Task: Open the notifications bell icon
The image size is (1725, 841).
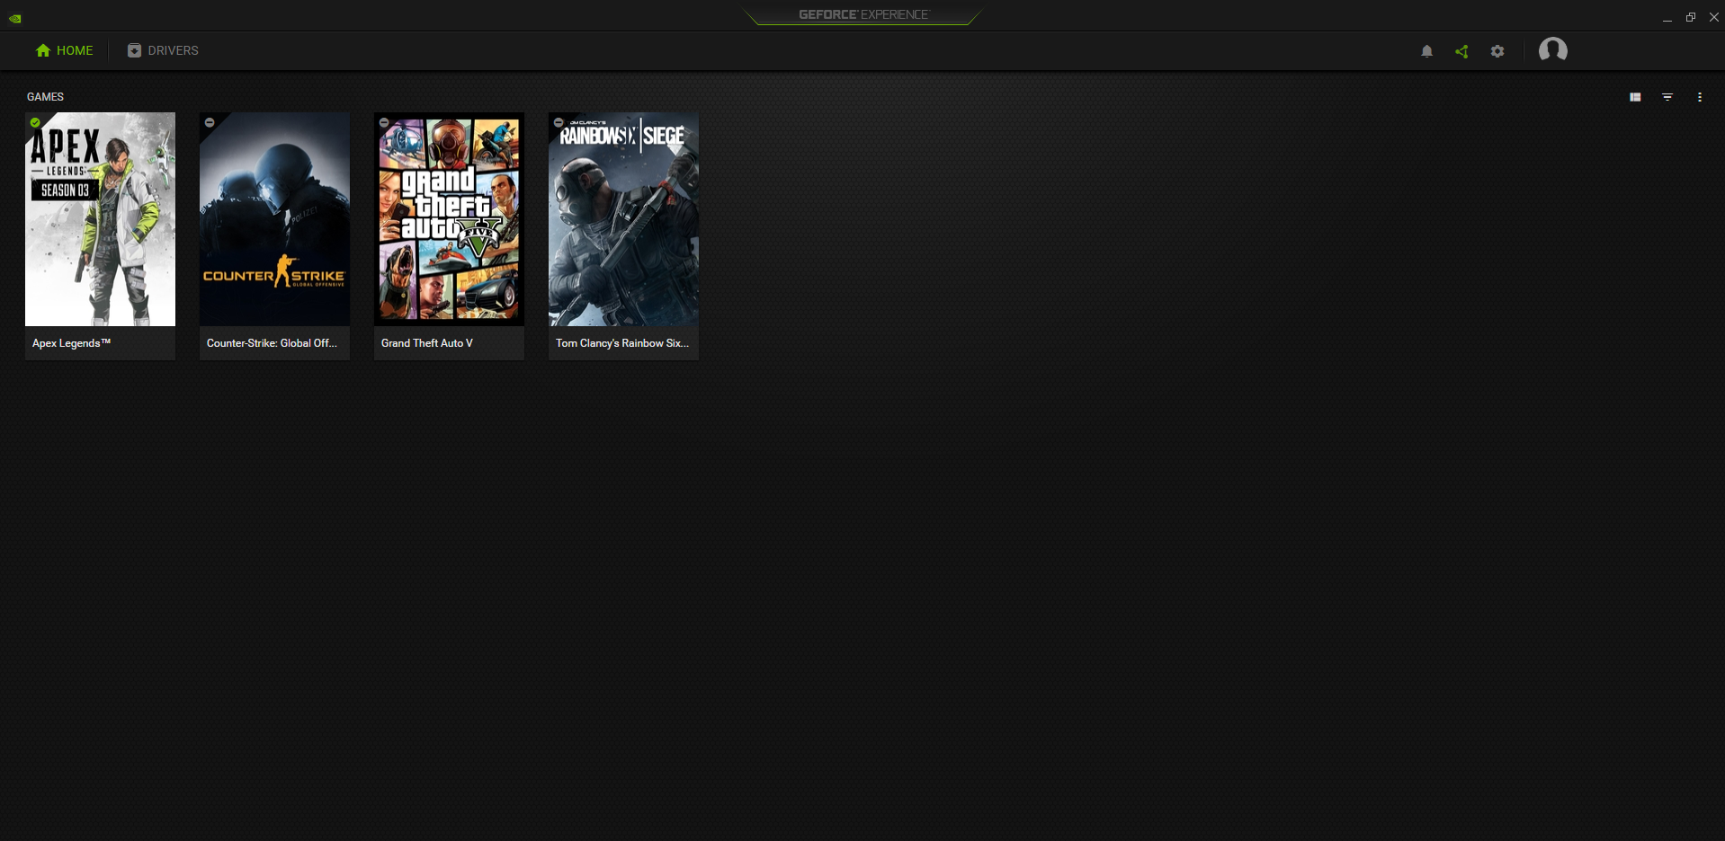Action: click(1426, 51)
